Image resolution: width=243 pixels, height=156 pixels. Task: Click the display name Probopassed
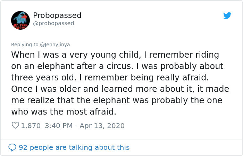click(x=57, y=16)
